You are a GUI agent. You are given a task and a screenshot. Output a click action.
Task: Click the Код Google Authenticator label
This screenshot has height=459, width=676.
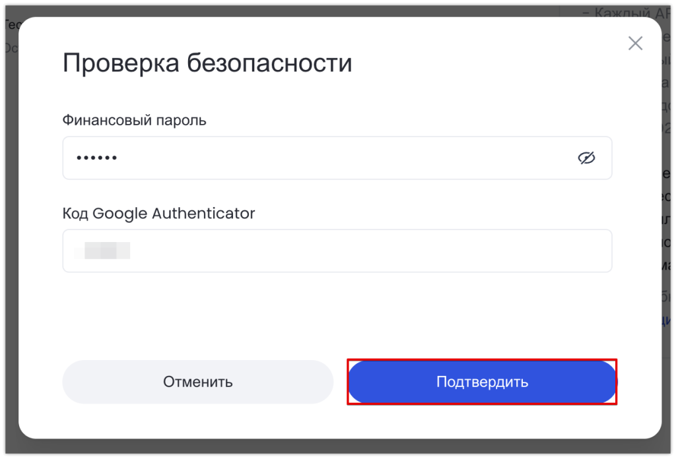[158, 213]
